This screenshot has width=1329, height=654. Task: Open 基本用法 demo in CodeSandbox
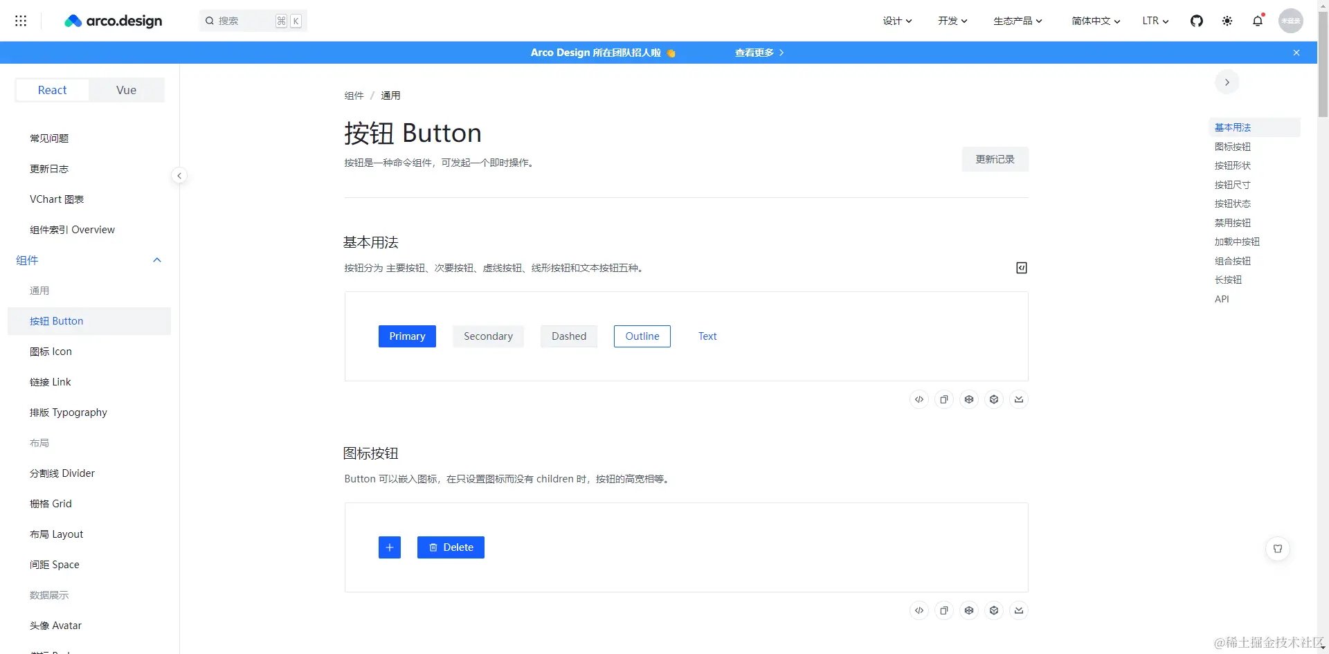point(994,399)
